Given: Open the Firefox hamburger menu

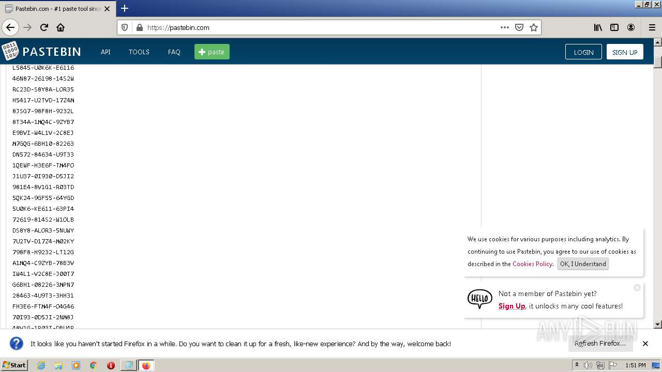Looking at the screenshot, I should pyautogui.click(x=652, y=27).
